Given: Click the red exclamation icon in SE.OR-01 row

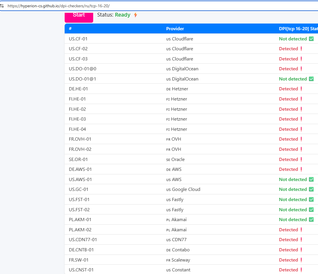Looking at the screenshot, I should (301, 159).
